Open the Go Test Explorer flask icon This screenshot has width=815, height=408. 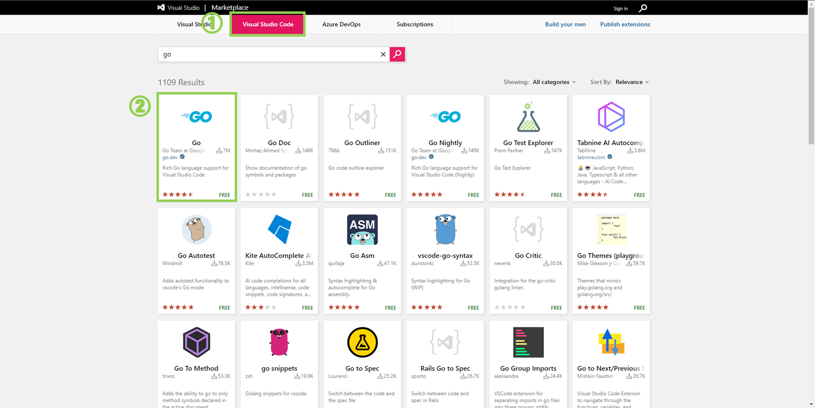tap(528, 117)
